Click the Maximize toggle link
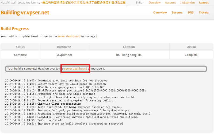 [x=187, y=3]
